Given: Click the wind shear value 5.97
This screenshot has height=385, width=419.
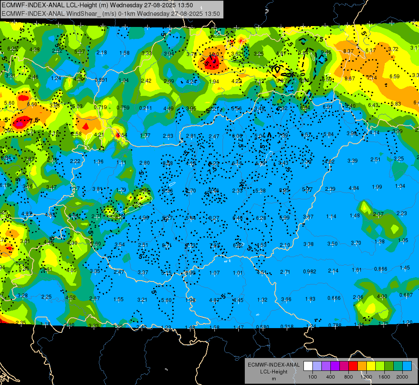Looking at the screenshot, I should 80,52.
